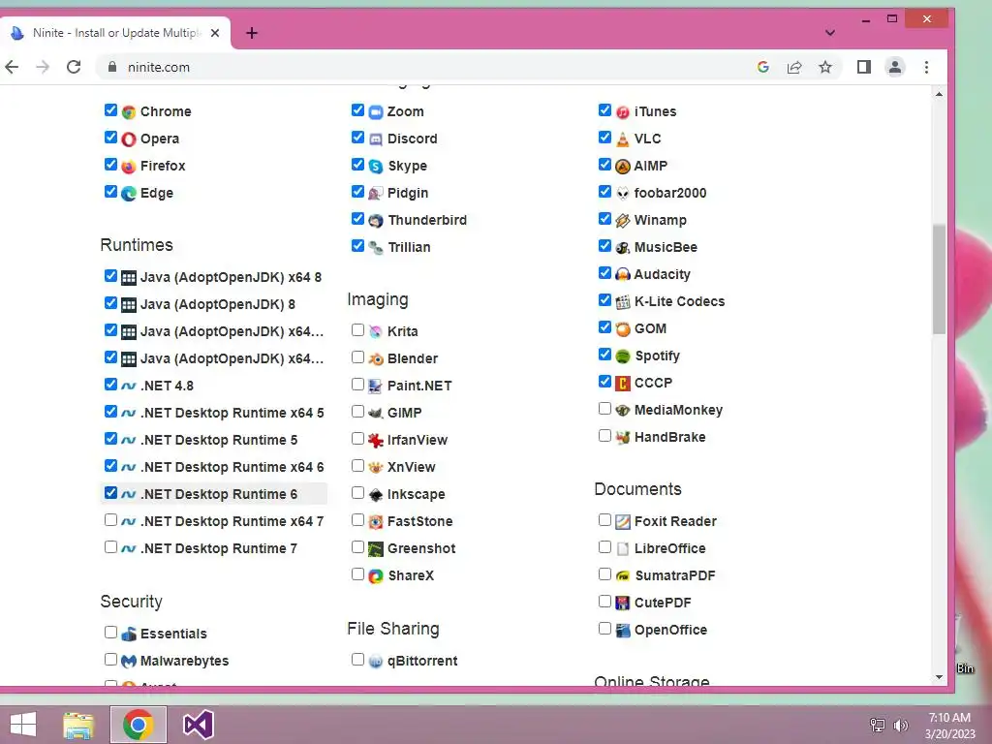Open Chrome side panel icon
Image resolution: width=992 pixels, height=744 pixels.
(863, 67)
